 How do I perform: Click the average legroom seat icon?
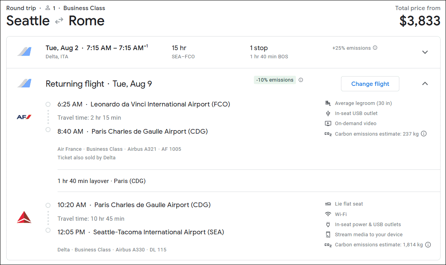(x=328, y=103)
